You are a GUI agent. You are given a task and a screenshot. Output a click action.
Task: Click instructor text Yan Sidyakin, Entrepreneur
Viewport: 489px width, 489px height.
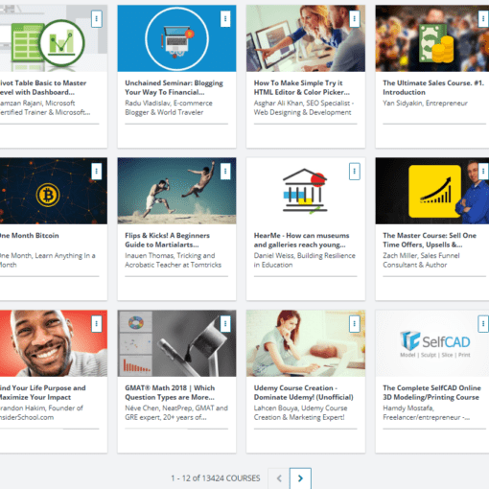pos(425,104)
